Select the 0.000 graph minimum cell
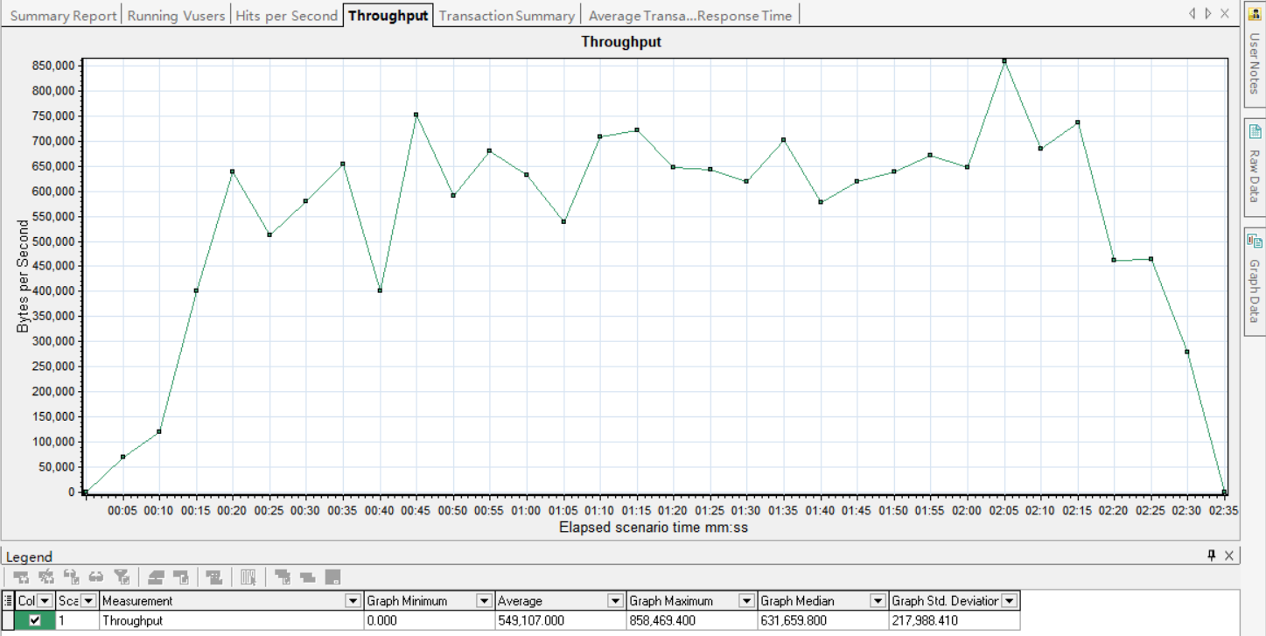 coord(429,620)
